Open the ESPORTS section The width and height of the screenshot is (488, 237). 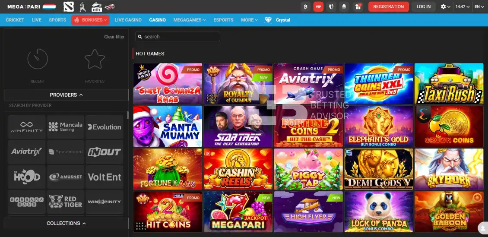[223, 20]
